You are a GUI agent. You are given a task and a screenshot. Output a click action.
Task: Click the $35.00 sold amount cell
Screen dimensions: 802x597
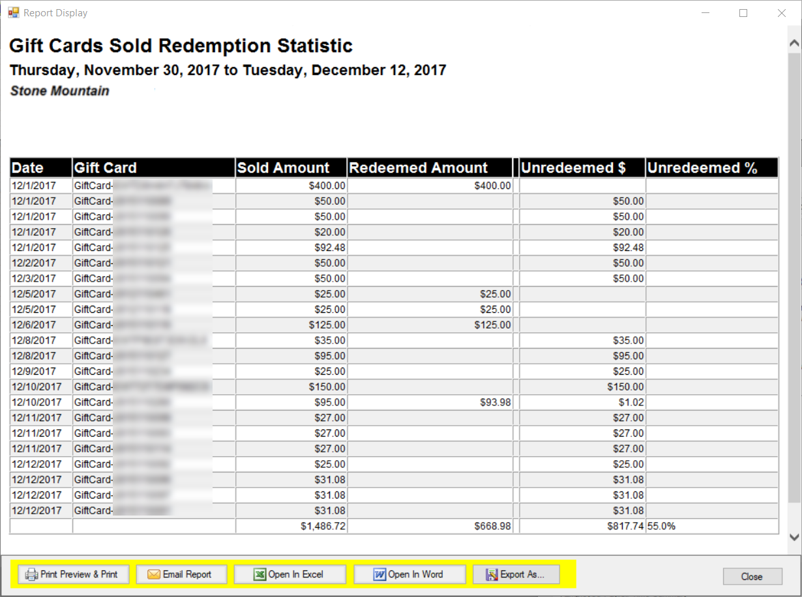point(291,340)
